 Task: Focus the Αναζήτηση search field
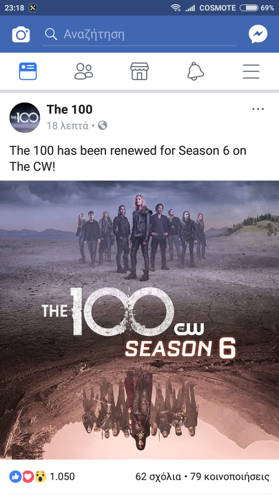point(139,34)
